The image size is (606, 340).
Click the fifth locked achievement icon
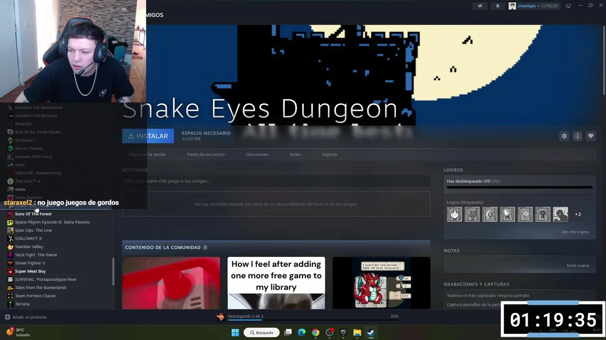click(525, 214)
